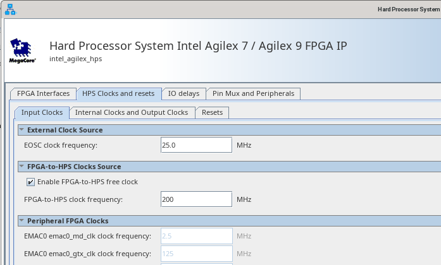
Task: Click the EMAC0 emac0_gtx_clk frequency field
Action: click(x=196, y=254)
